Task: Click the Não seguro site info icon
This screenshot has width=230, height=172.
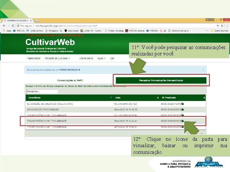Action: 18,26
